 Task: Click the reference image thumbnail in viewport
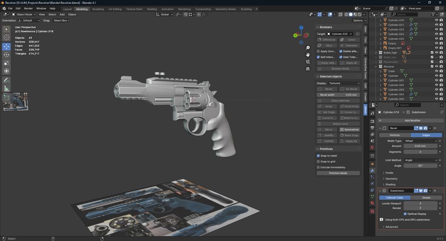(x=16, y=101)
